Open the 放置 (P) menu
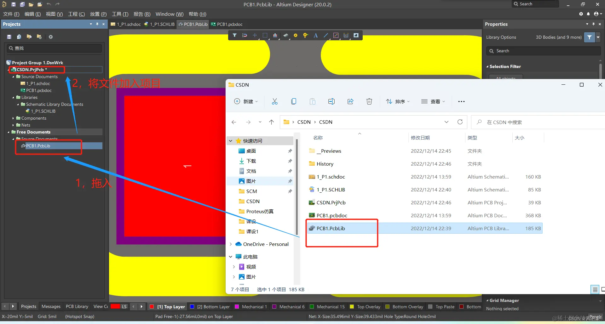This screenshot has width=605, height=324. tap(98, 14)
